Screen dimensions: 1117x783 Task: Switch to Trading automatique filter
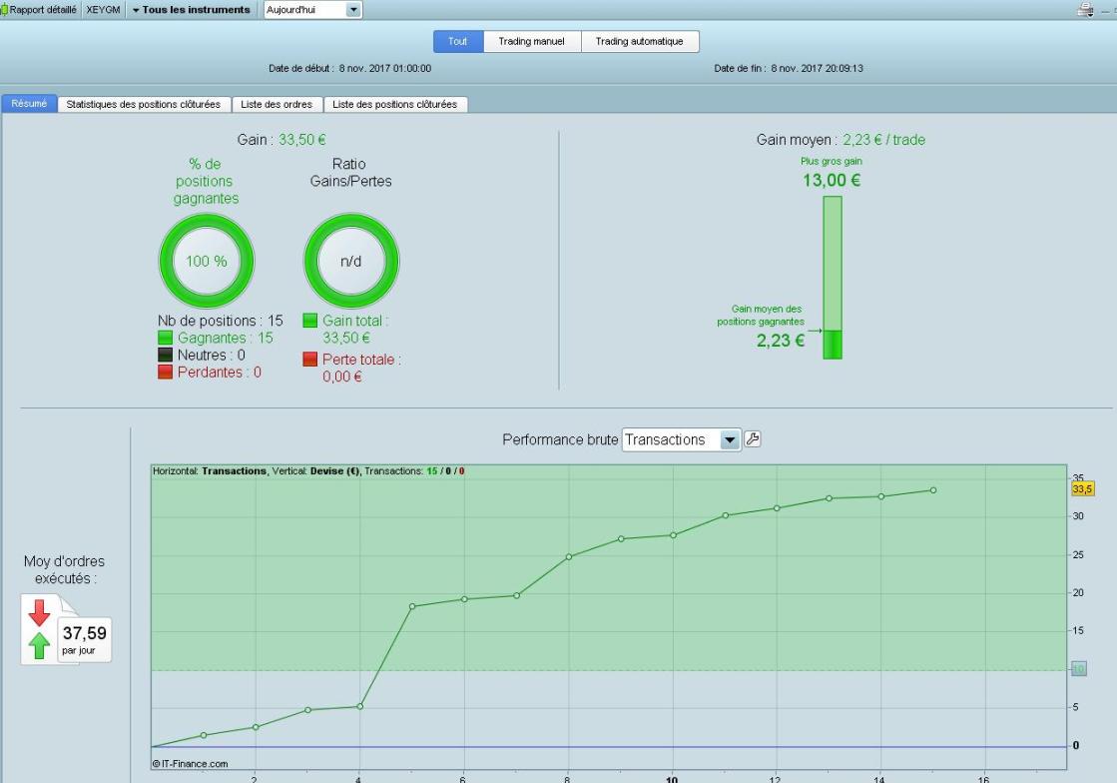click(x=639, y=41)
